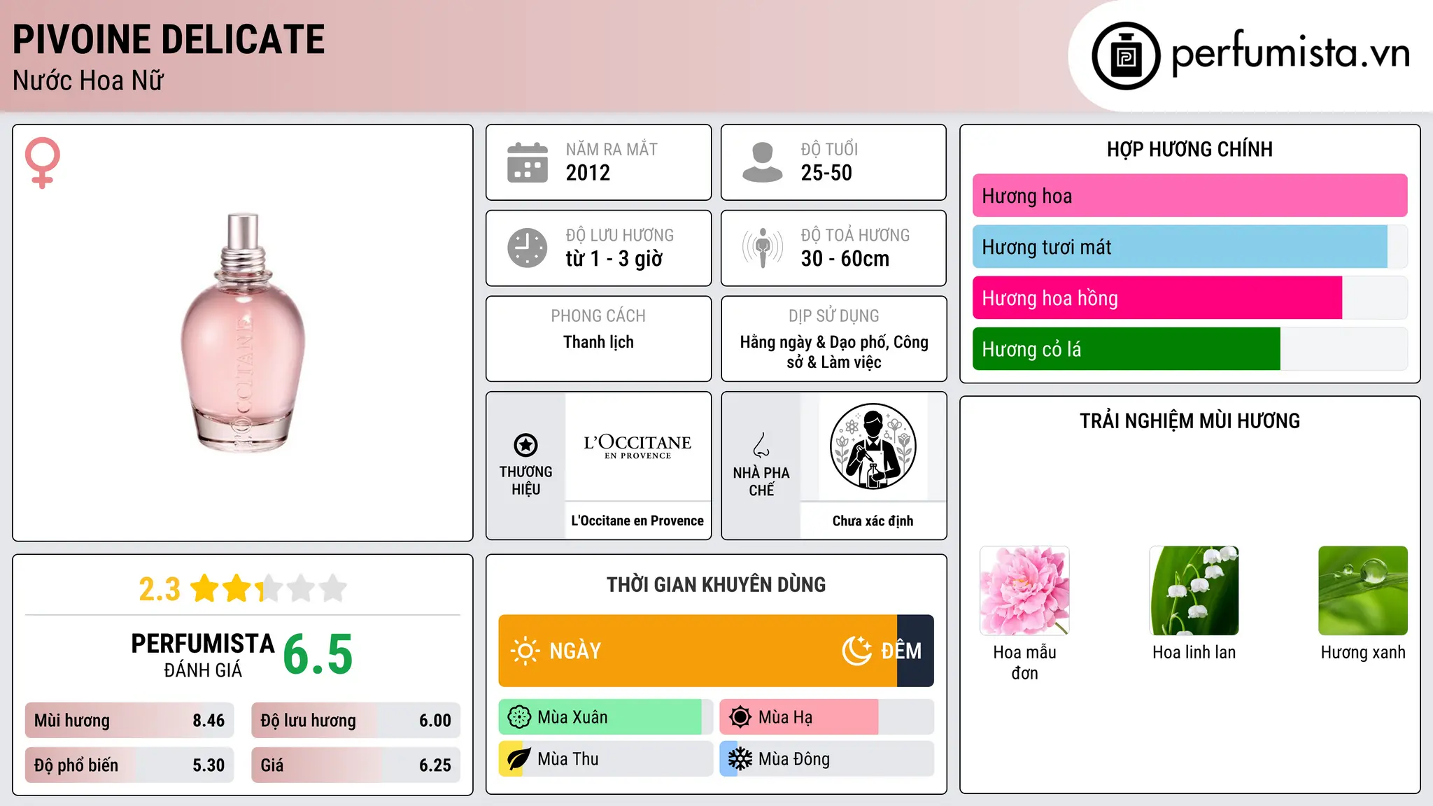Click the sun icon next to Ngày
Screen dimensions: 1433x806
click(525, 651)
